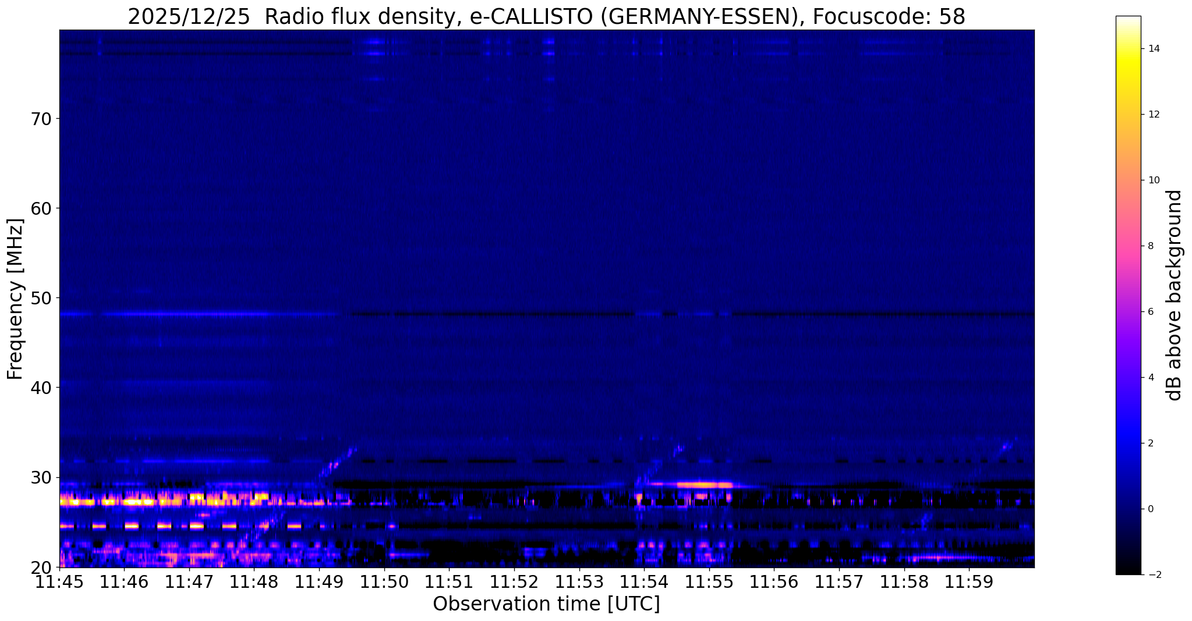
Task: Click the 11:52 time tick label
Action: (x=514, y=582)
